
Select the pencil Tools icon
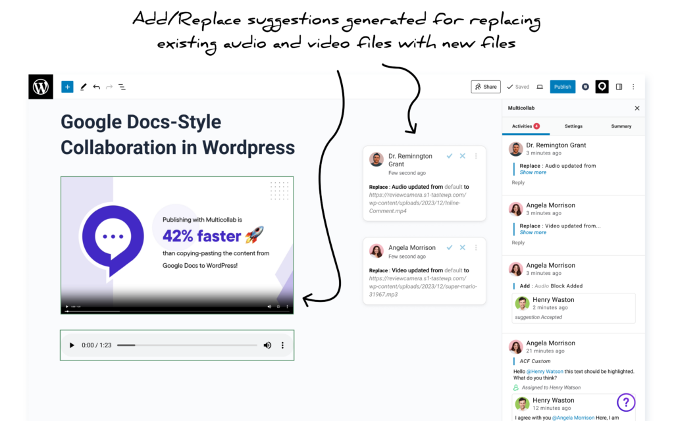pos(84,87)
